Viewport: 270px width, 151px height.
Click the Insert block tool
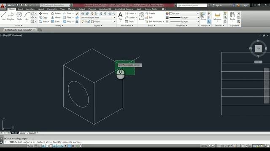tap(141, 16)
